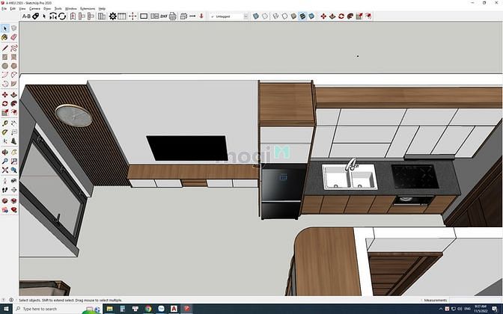
Task: Click the Type here to search box
Action: (56, 309)
